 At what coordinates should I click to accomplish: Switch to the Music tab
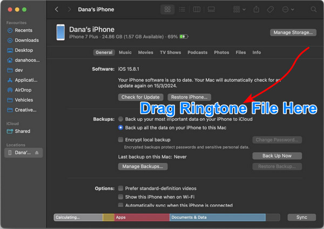(125, 52)
